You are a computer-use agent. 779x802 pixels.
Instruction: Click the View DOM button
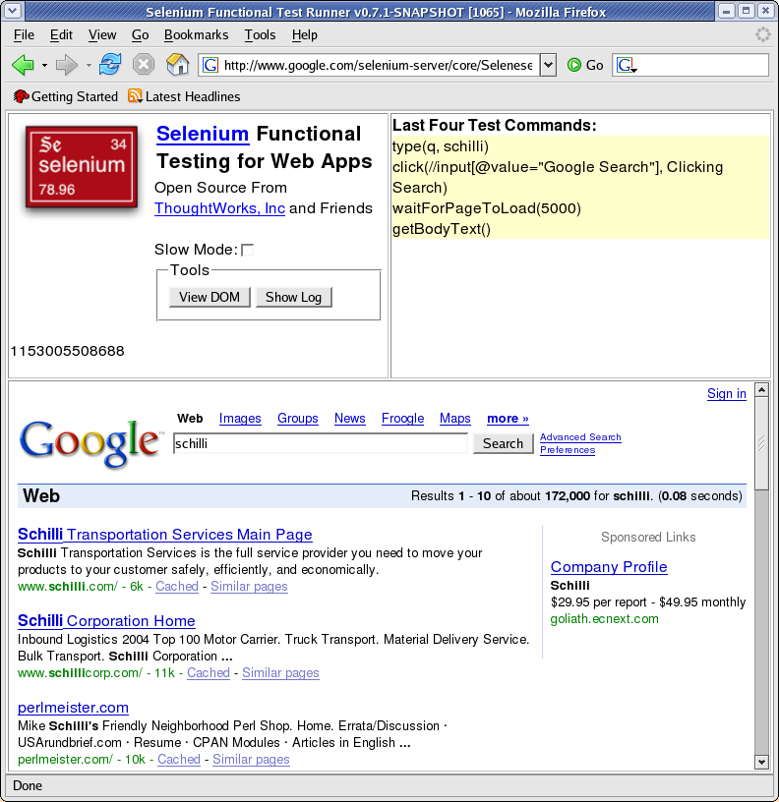[x=210, y=297]
